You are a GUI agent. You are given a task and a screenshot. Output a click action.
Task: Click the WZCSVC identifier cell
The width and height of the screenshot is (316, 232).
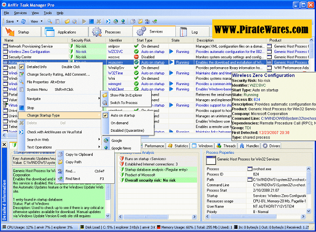point(115,51)
